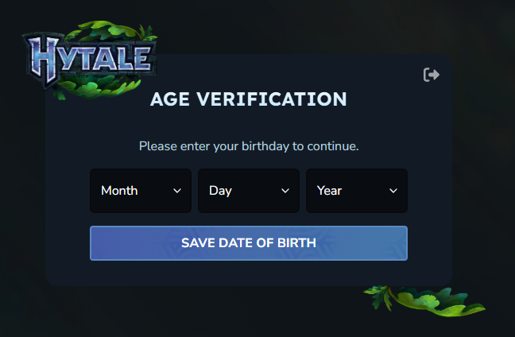
Task: Select the "Day" placeholder text
Action: (220, 191)
